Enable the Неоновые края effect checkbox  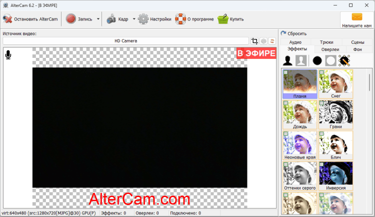(285, 134)
